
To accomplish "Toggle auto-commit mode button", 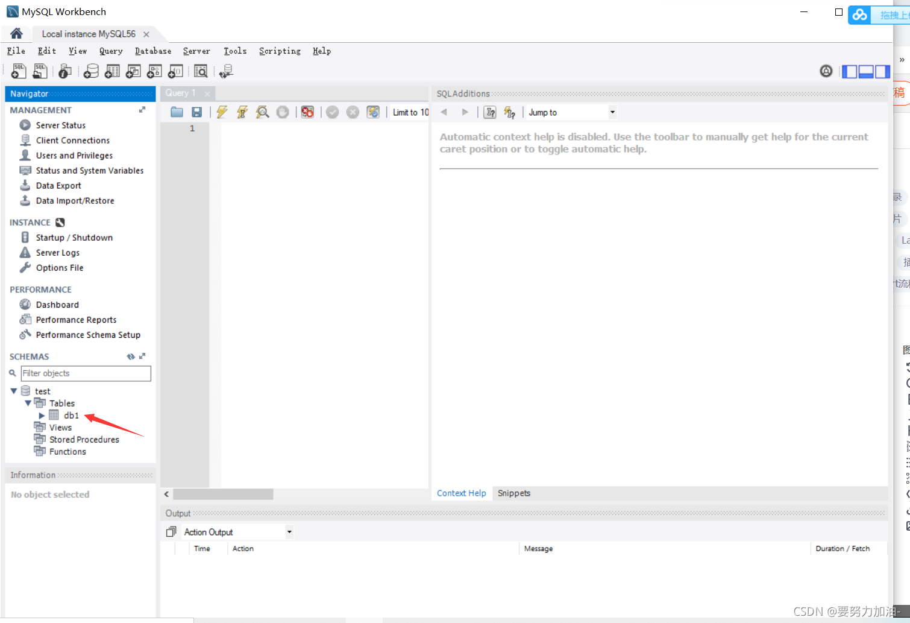I will click(373, 112).
